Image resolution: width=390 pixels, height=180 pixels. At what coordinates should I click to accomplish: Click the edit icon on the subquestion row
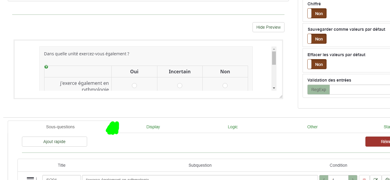375,178
